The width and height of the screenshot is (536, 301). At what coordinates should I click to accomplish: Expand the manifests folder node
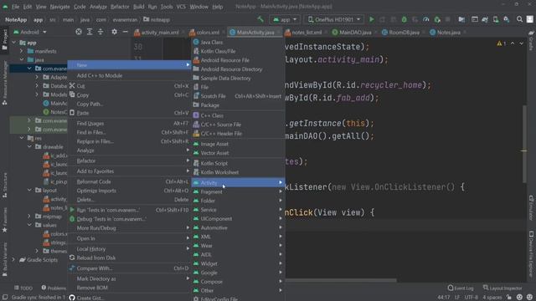(x=22, y=51)
